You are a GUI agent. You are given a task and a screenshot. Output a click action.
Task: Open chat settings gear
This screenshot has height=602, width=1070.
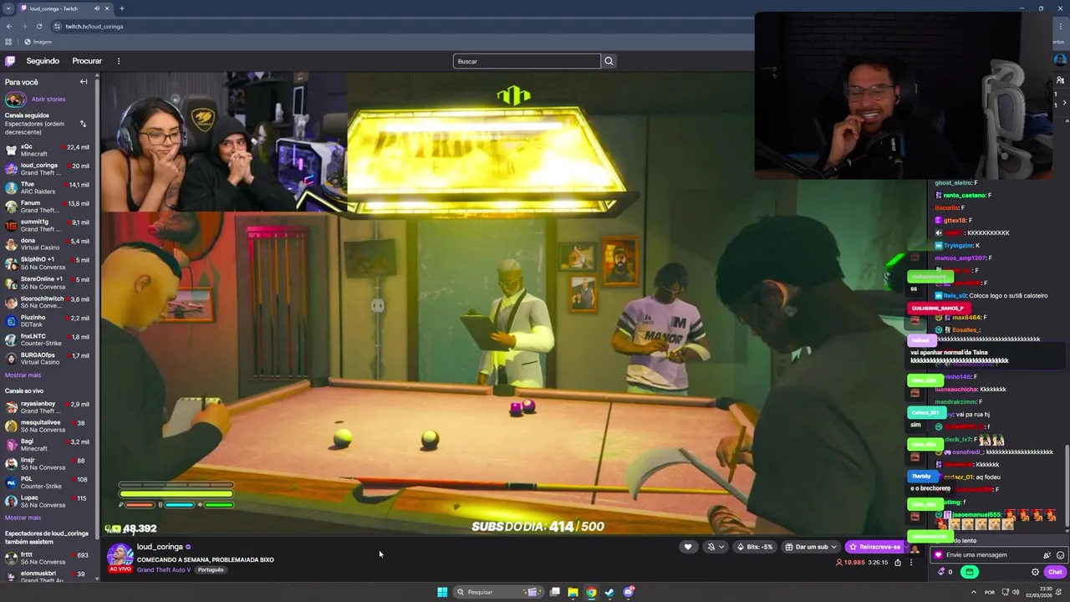point(1035,572)
